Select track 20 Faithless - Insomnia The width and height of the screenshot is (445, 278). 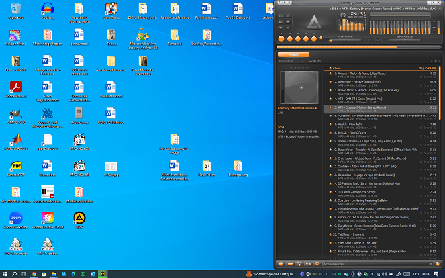[x=380, y=236]
